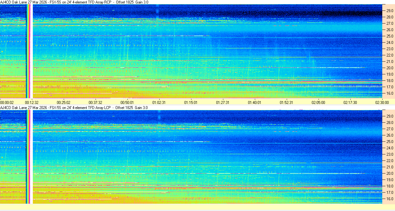395x211 pixels.
Task: Click the 01:27:31 time label
Action: tap(223, 102)
